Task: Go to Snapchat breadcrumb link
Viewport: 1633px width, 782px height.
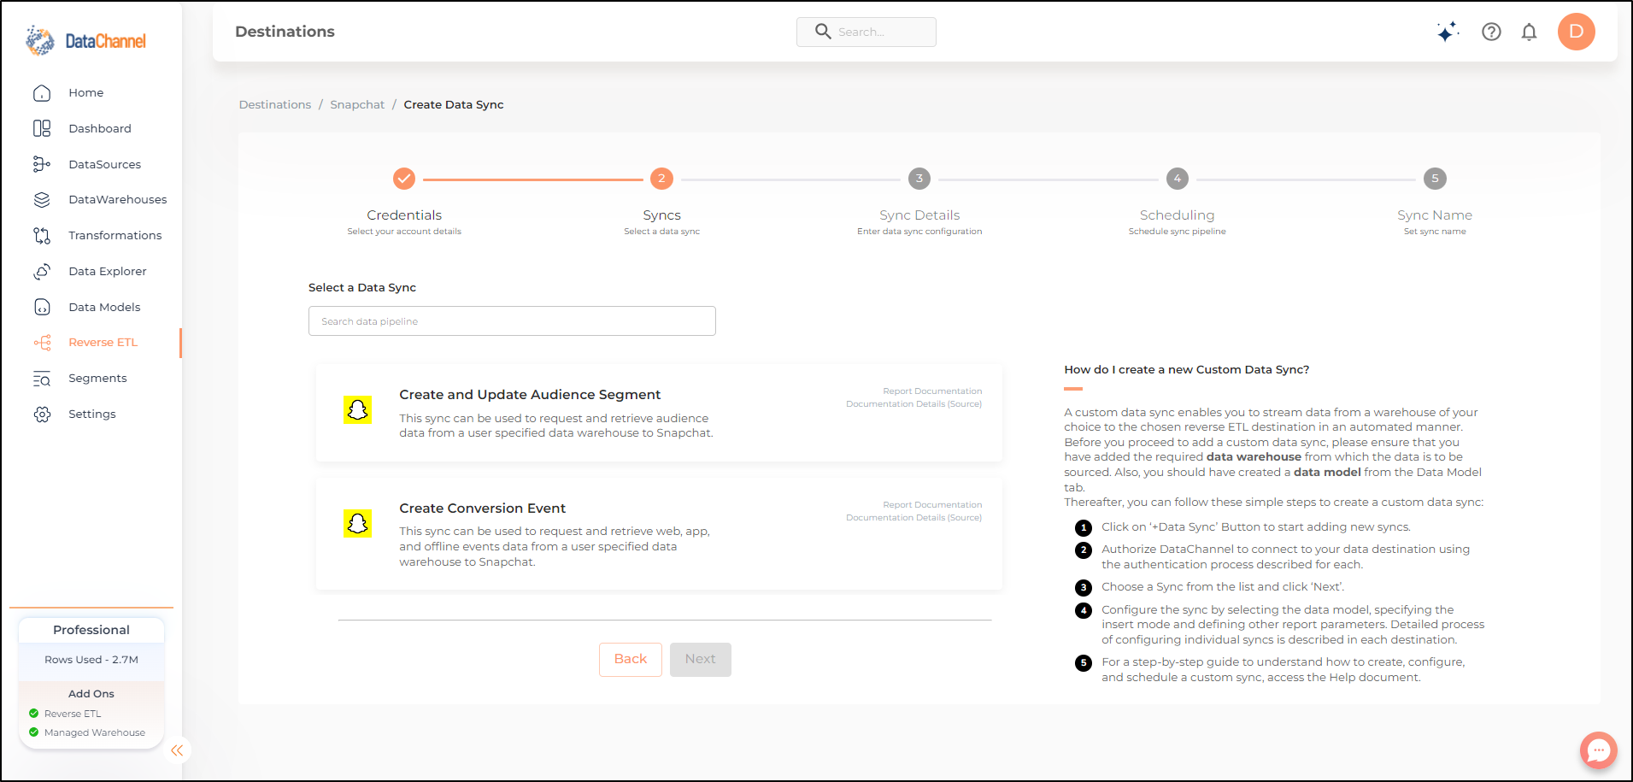Action: click(357, 104)
